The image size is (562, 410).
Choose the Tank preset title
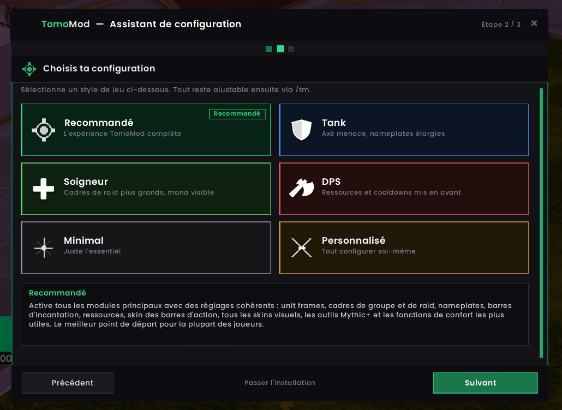(334, 123)
